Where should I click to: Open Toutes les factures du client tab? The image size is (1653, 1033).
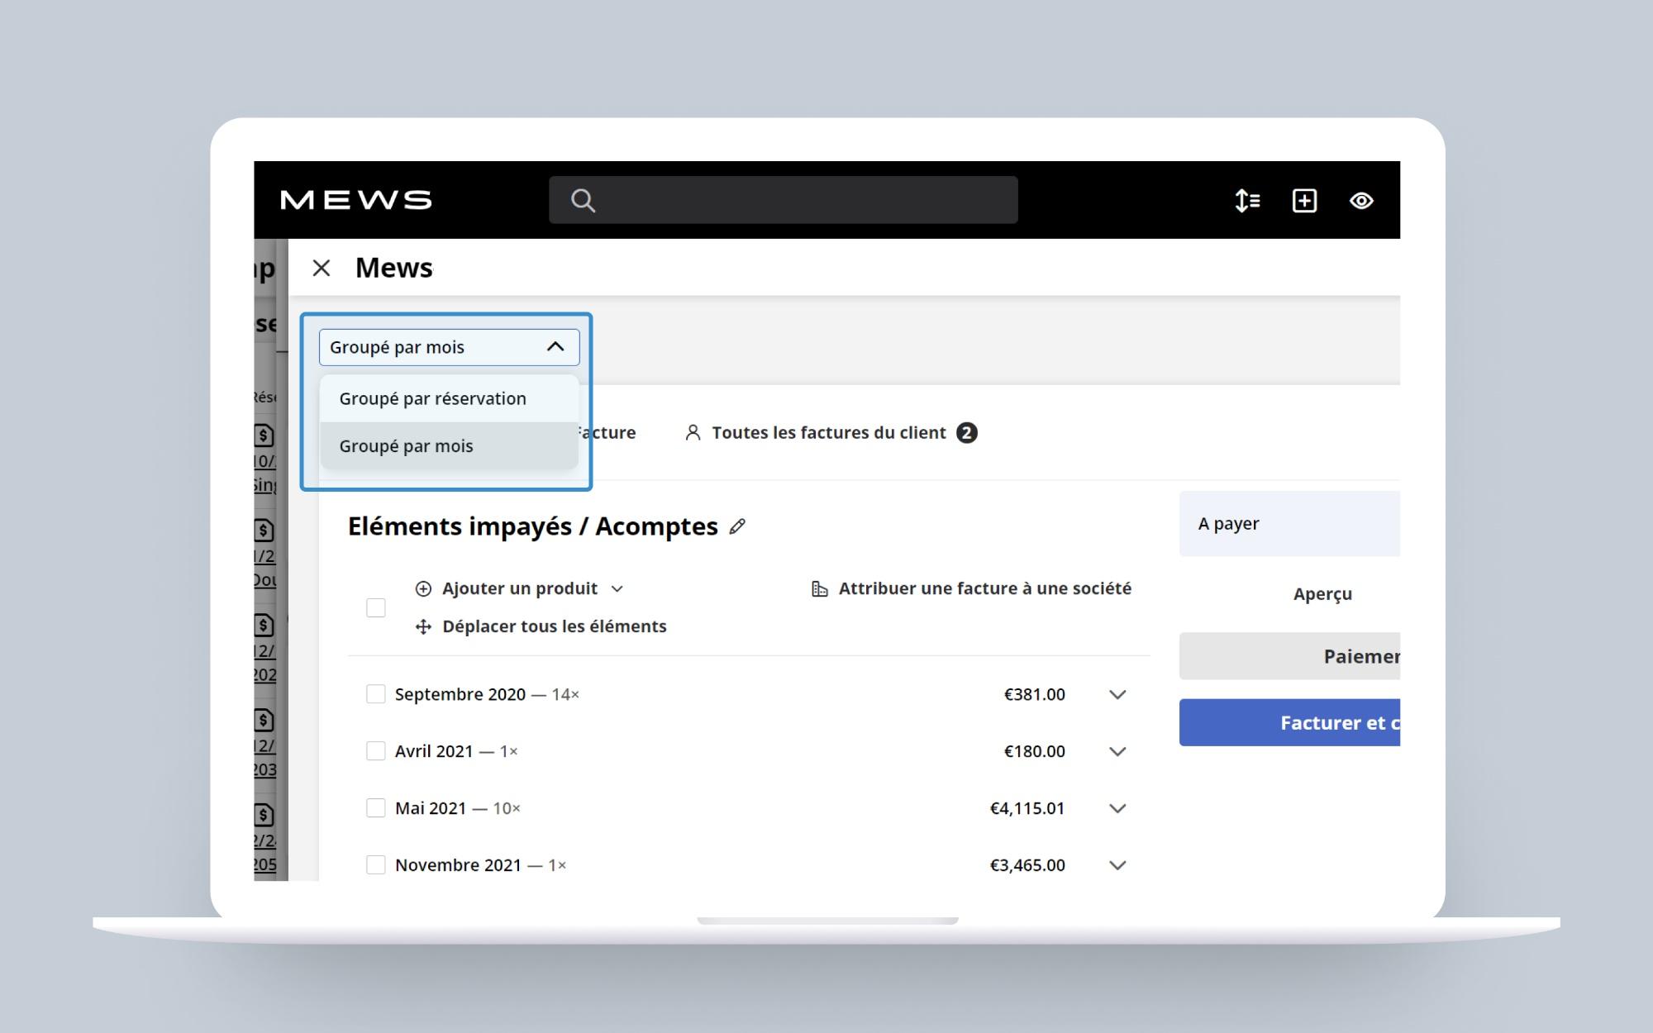(829, 432)
